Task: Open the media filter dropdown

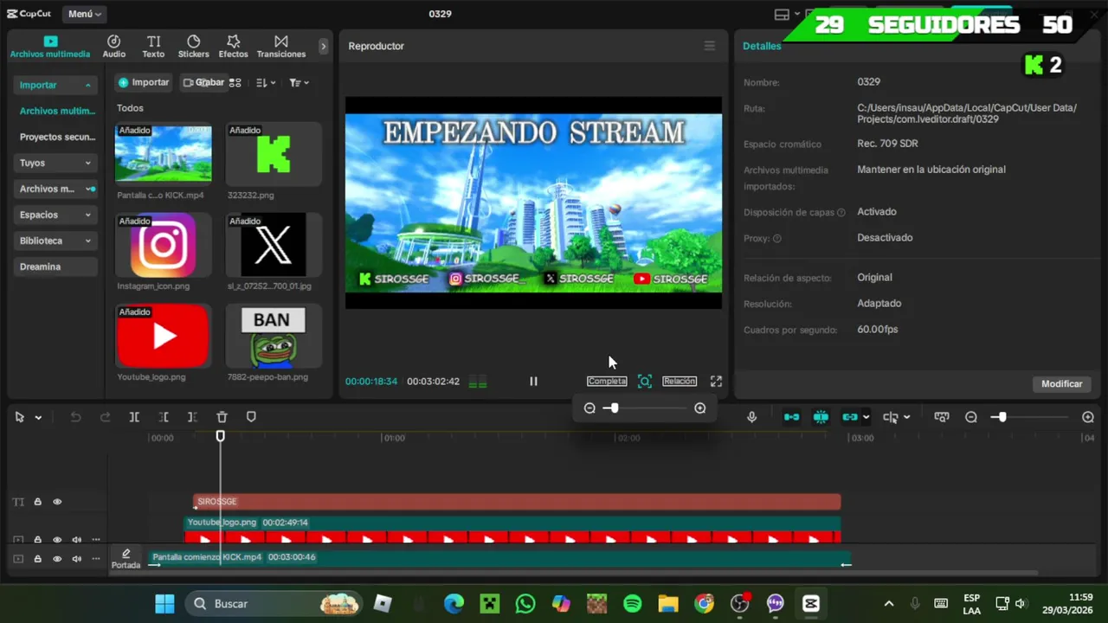Action: click(x=299, y=83)
